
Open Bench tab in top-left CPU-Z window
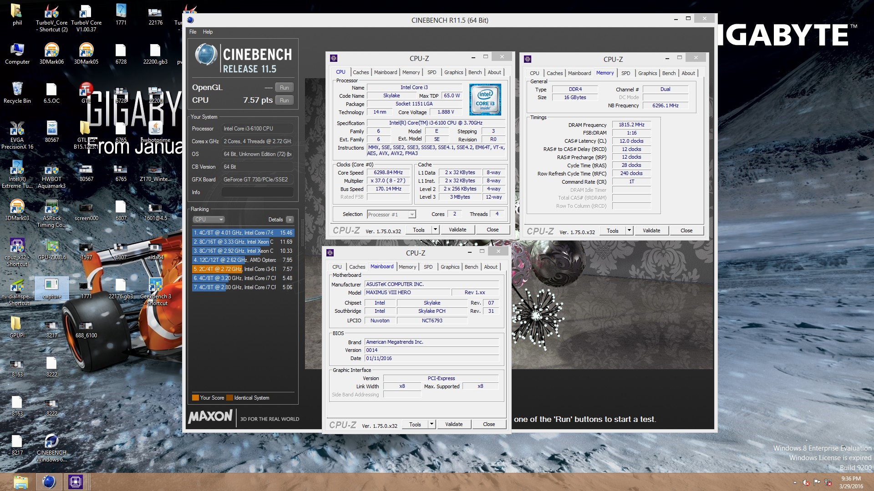pos(475,72)
